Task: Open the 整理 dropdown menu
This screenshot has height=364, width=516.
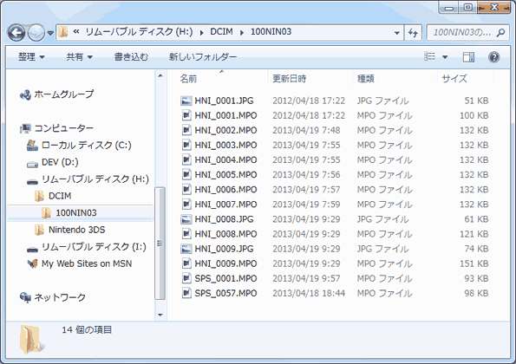Action: (x=31, y=57)
